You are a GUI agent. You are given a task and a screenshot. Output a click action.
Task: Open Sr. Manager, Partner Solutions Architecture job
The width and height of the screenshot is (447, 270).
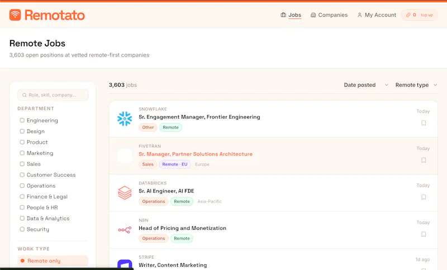(x=196, y=154)
